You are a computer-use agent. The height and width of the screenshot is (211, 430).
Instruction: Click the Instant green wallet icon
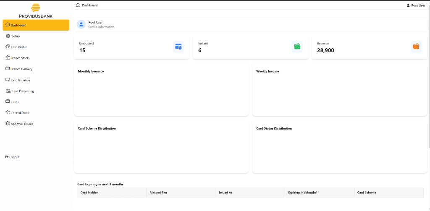pyautogui.click(x=297, y=47)
